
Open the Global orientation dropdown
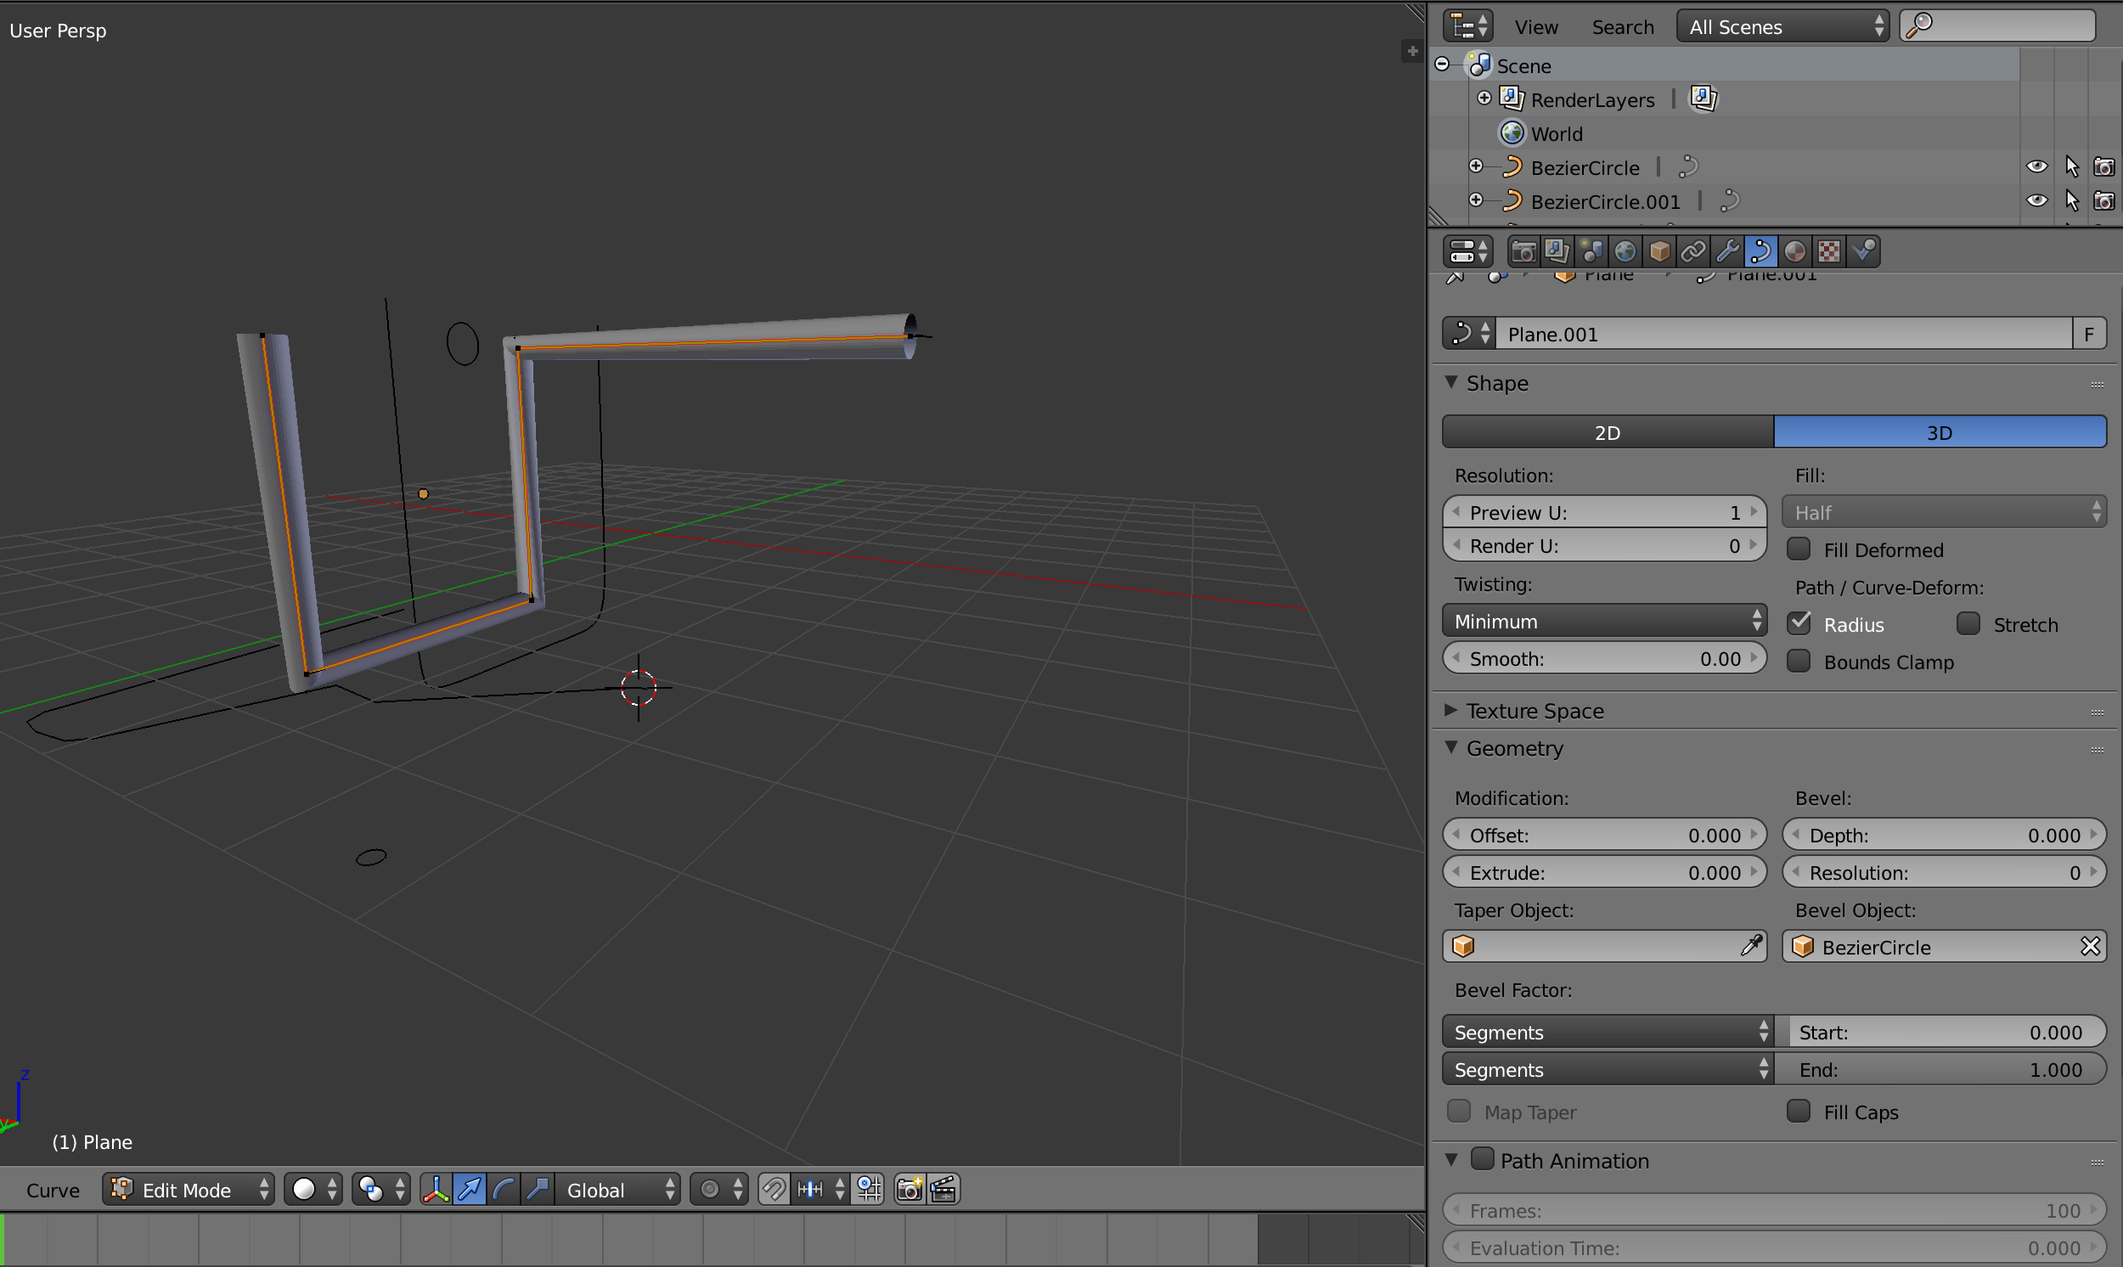[x=619, y=1190]
